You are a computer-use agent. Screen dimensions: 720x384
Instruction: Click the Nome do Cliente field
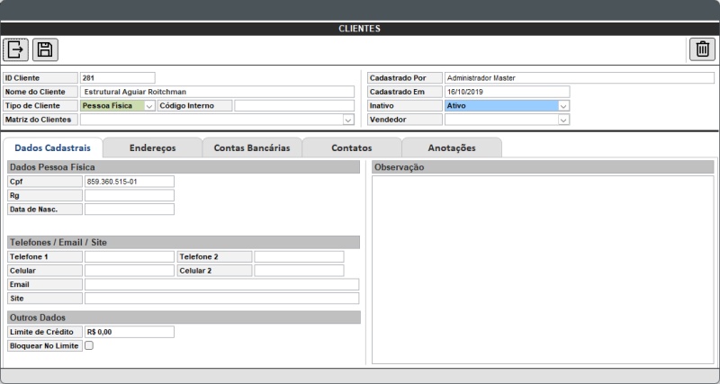click(x=217, y=92)
